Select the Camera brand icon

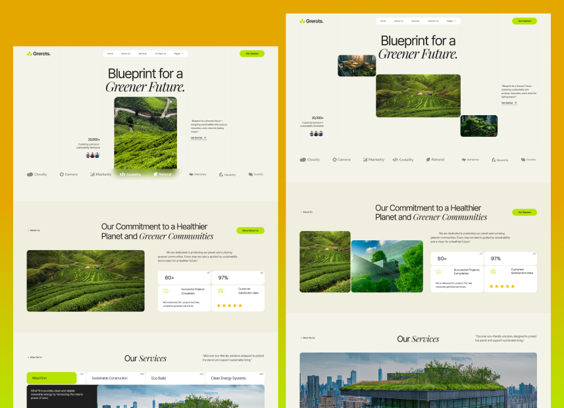61,174
